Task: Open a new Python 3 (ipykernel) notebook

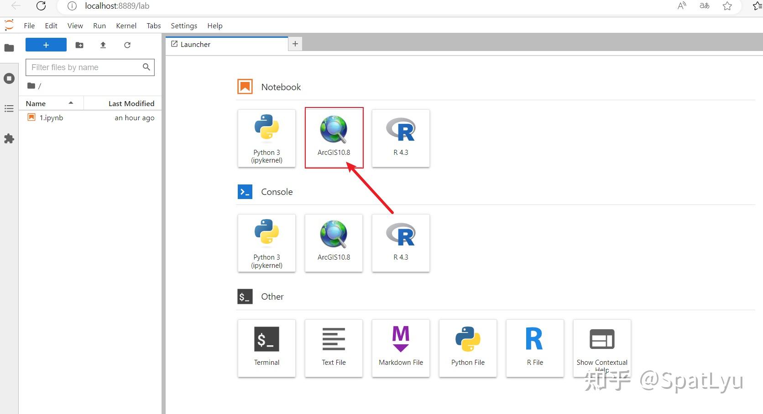Action: click(267, 137)
